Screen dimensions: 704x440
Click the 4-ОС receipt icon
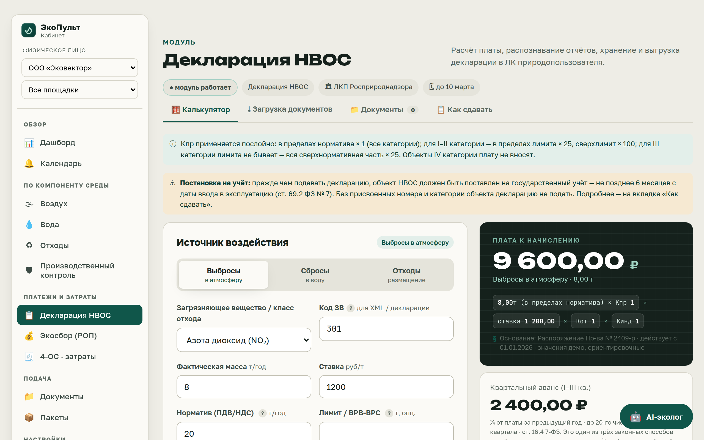click(x=29, y=356)
